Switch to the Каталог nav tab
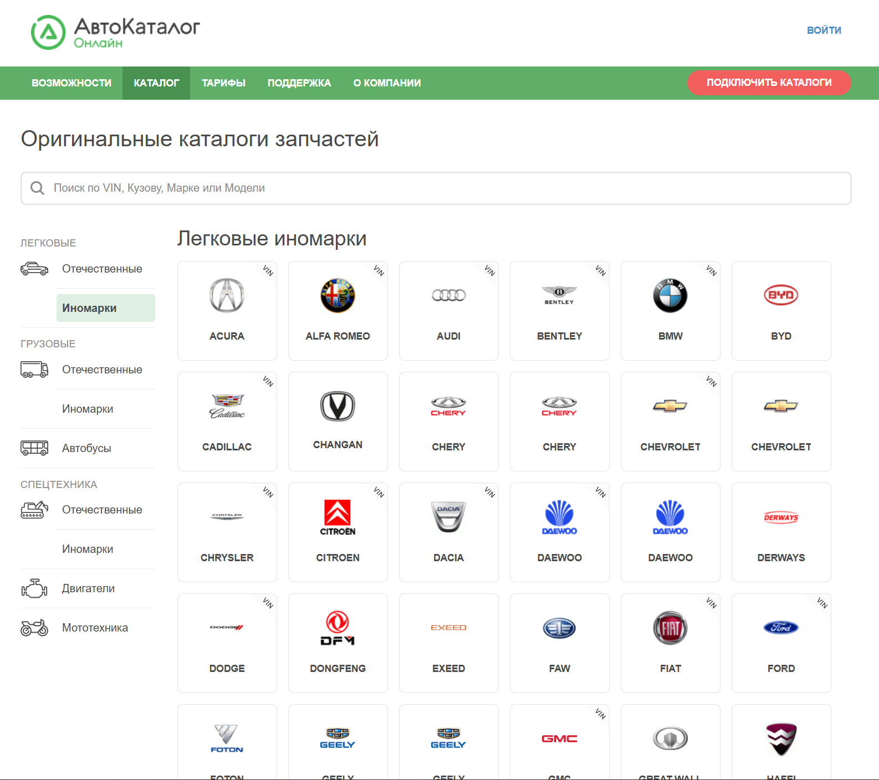The image size is (879, 780). (x=156, y=83)
